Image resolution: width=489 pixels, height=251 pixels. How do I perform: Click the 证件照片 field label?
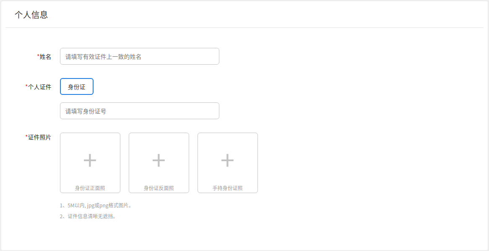pyautogui.click(x=39, y=137)
